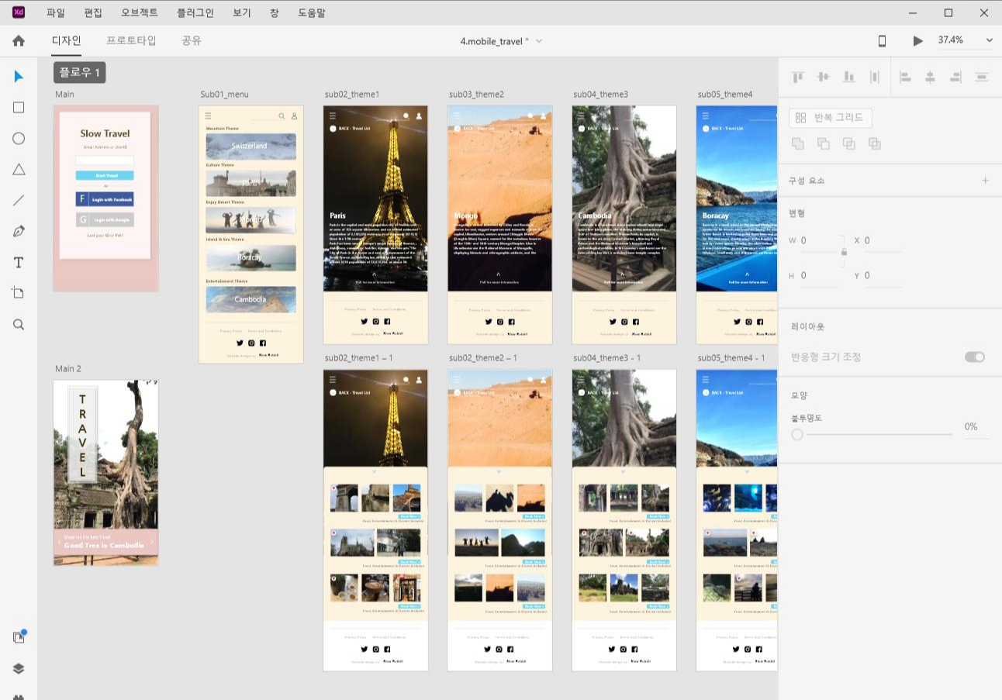Click the Align Center horizontal icon
This screenshot has width=1002, height=700.
coord(930,77)
